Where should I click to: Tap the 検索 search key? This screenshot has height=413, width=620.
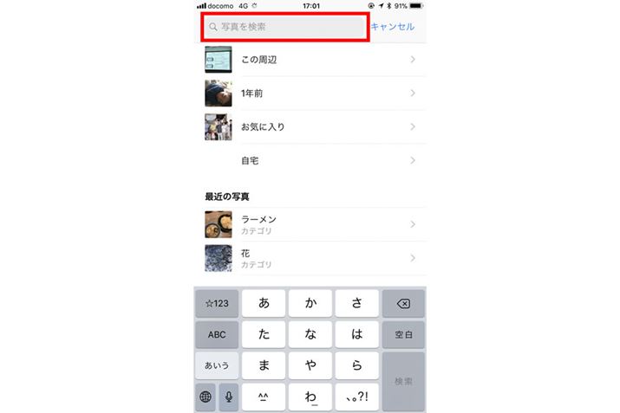403,382
